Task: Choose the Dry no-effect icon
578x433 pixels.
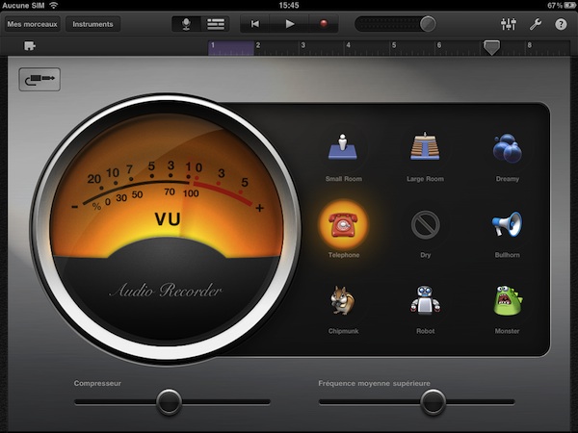Action: [425, 224]
